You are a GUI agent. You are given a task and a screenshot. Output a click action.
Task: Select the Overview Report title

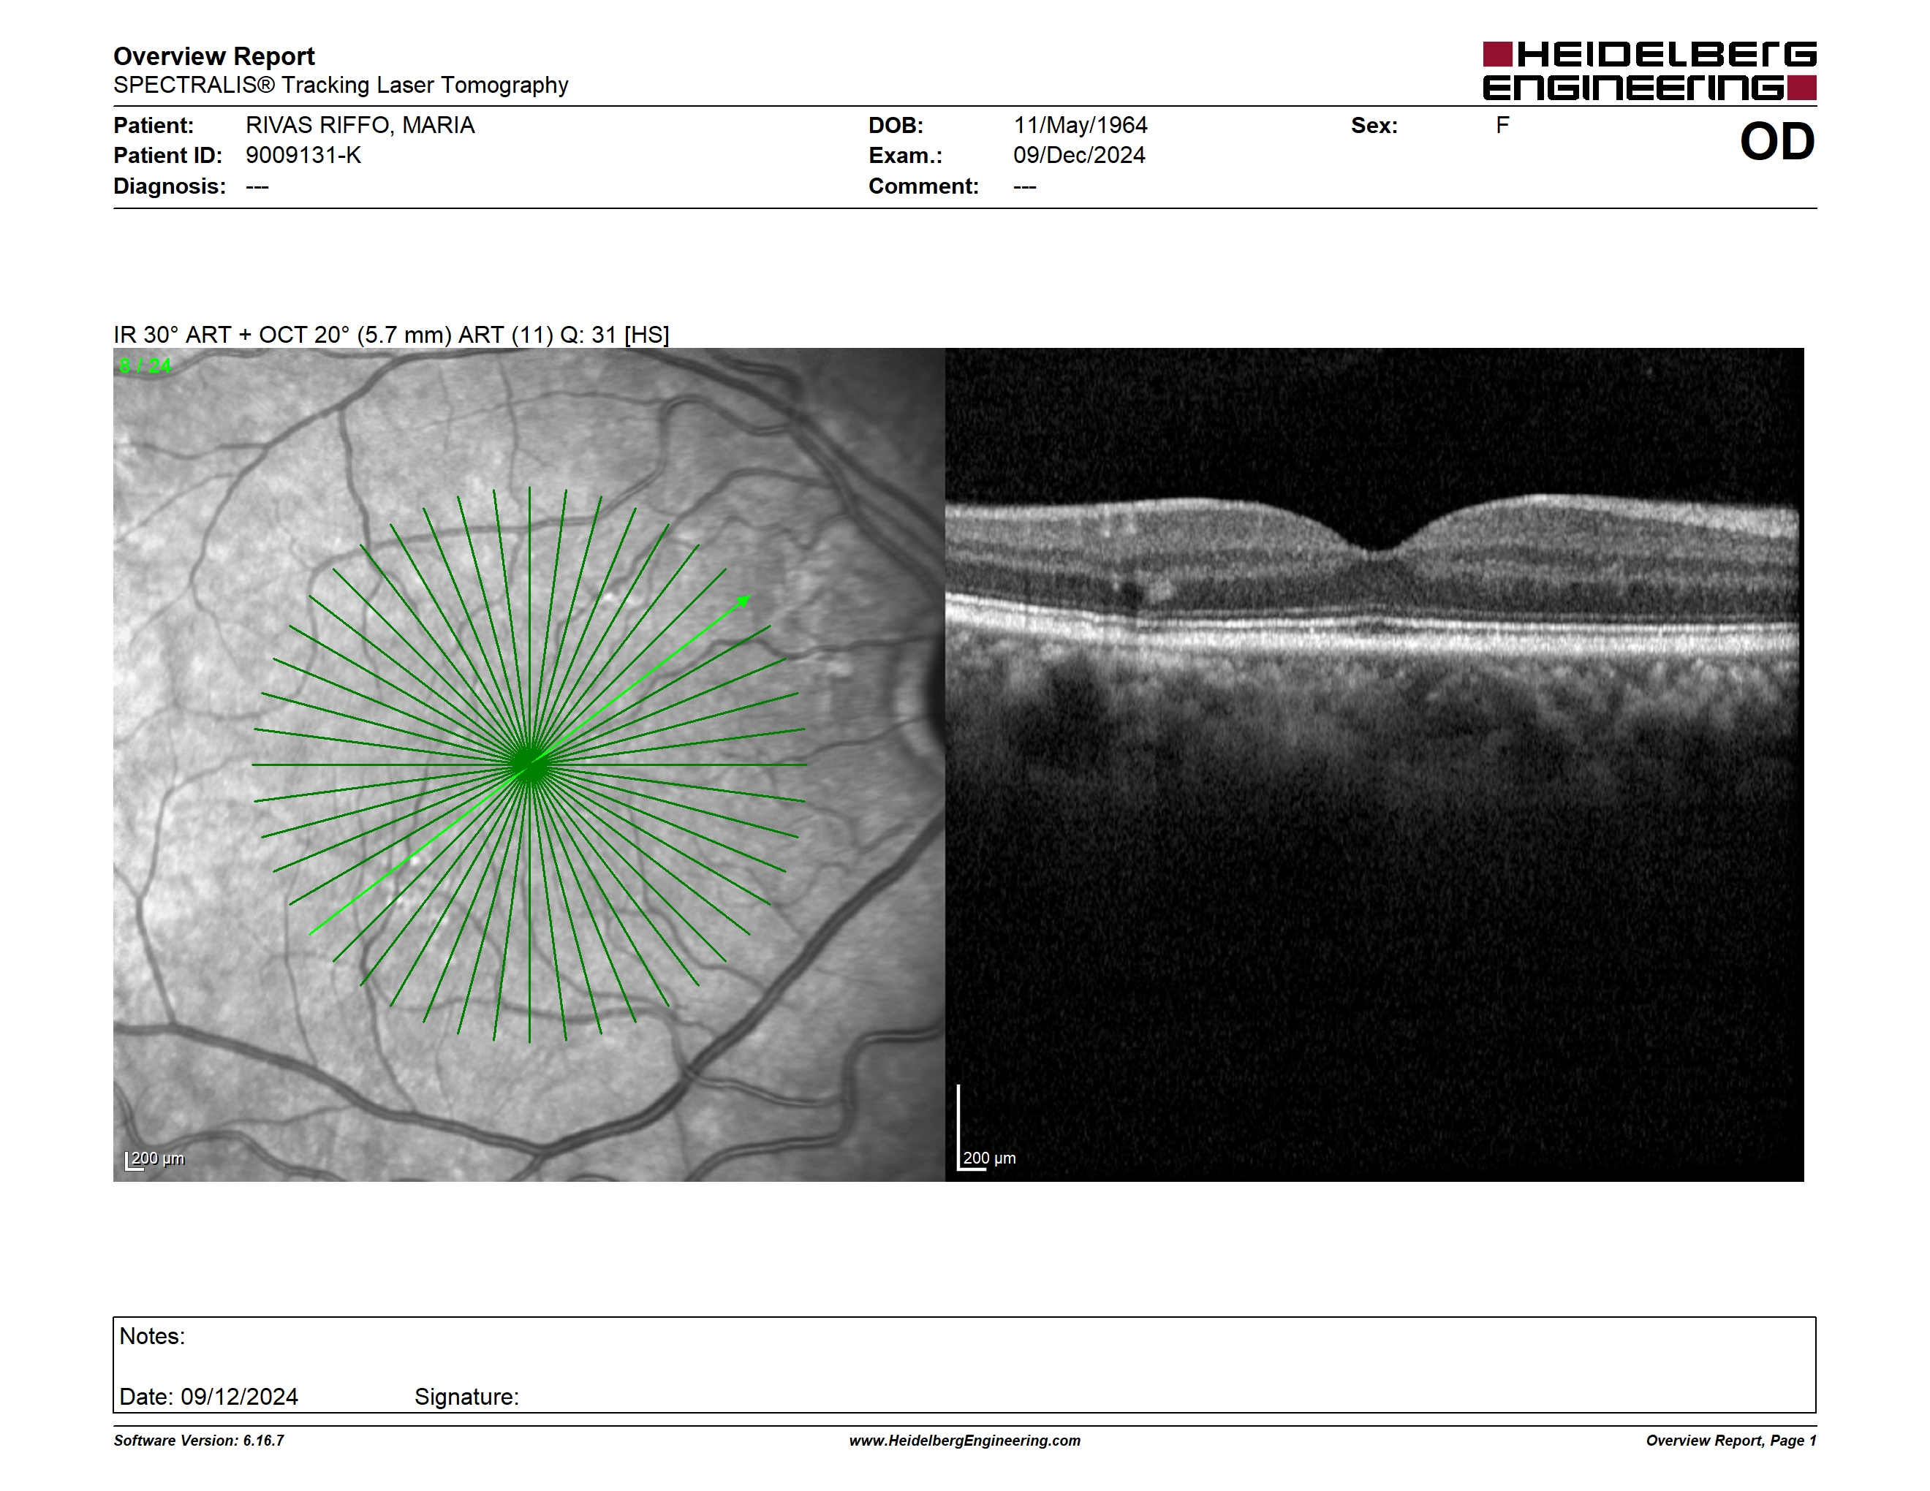coord(214,56)
